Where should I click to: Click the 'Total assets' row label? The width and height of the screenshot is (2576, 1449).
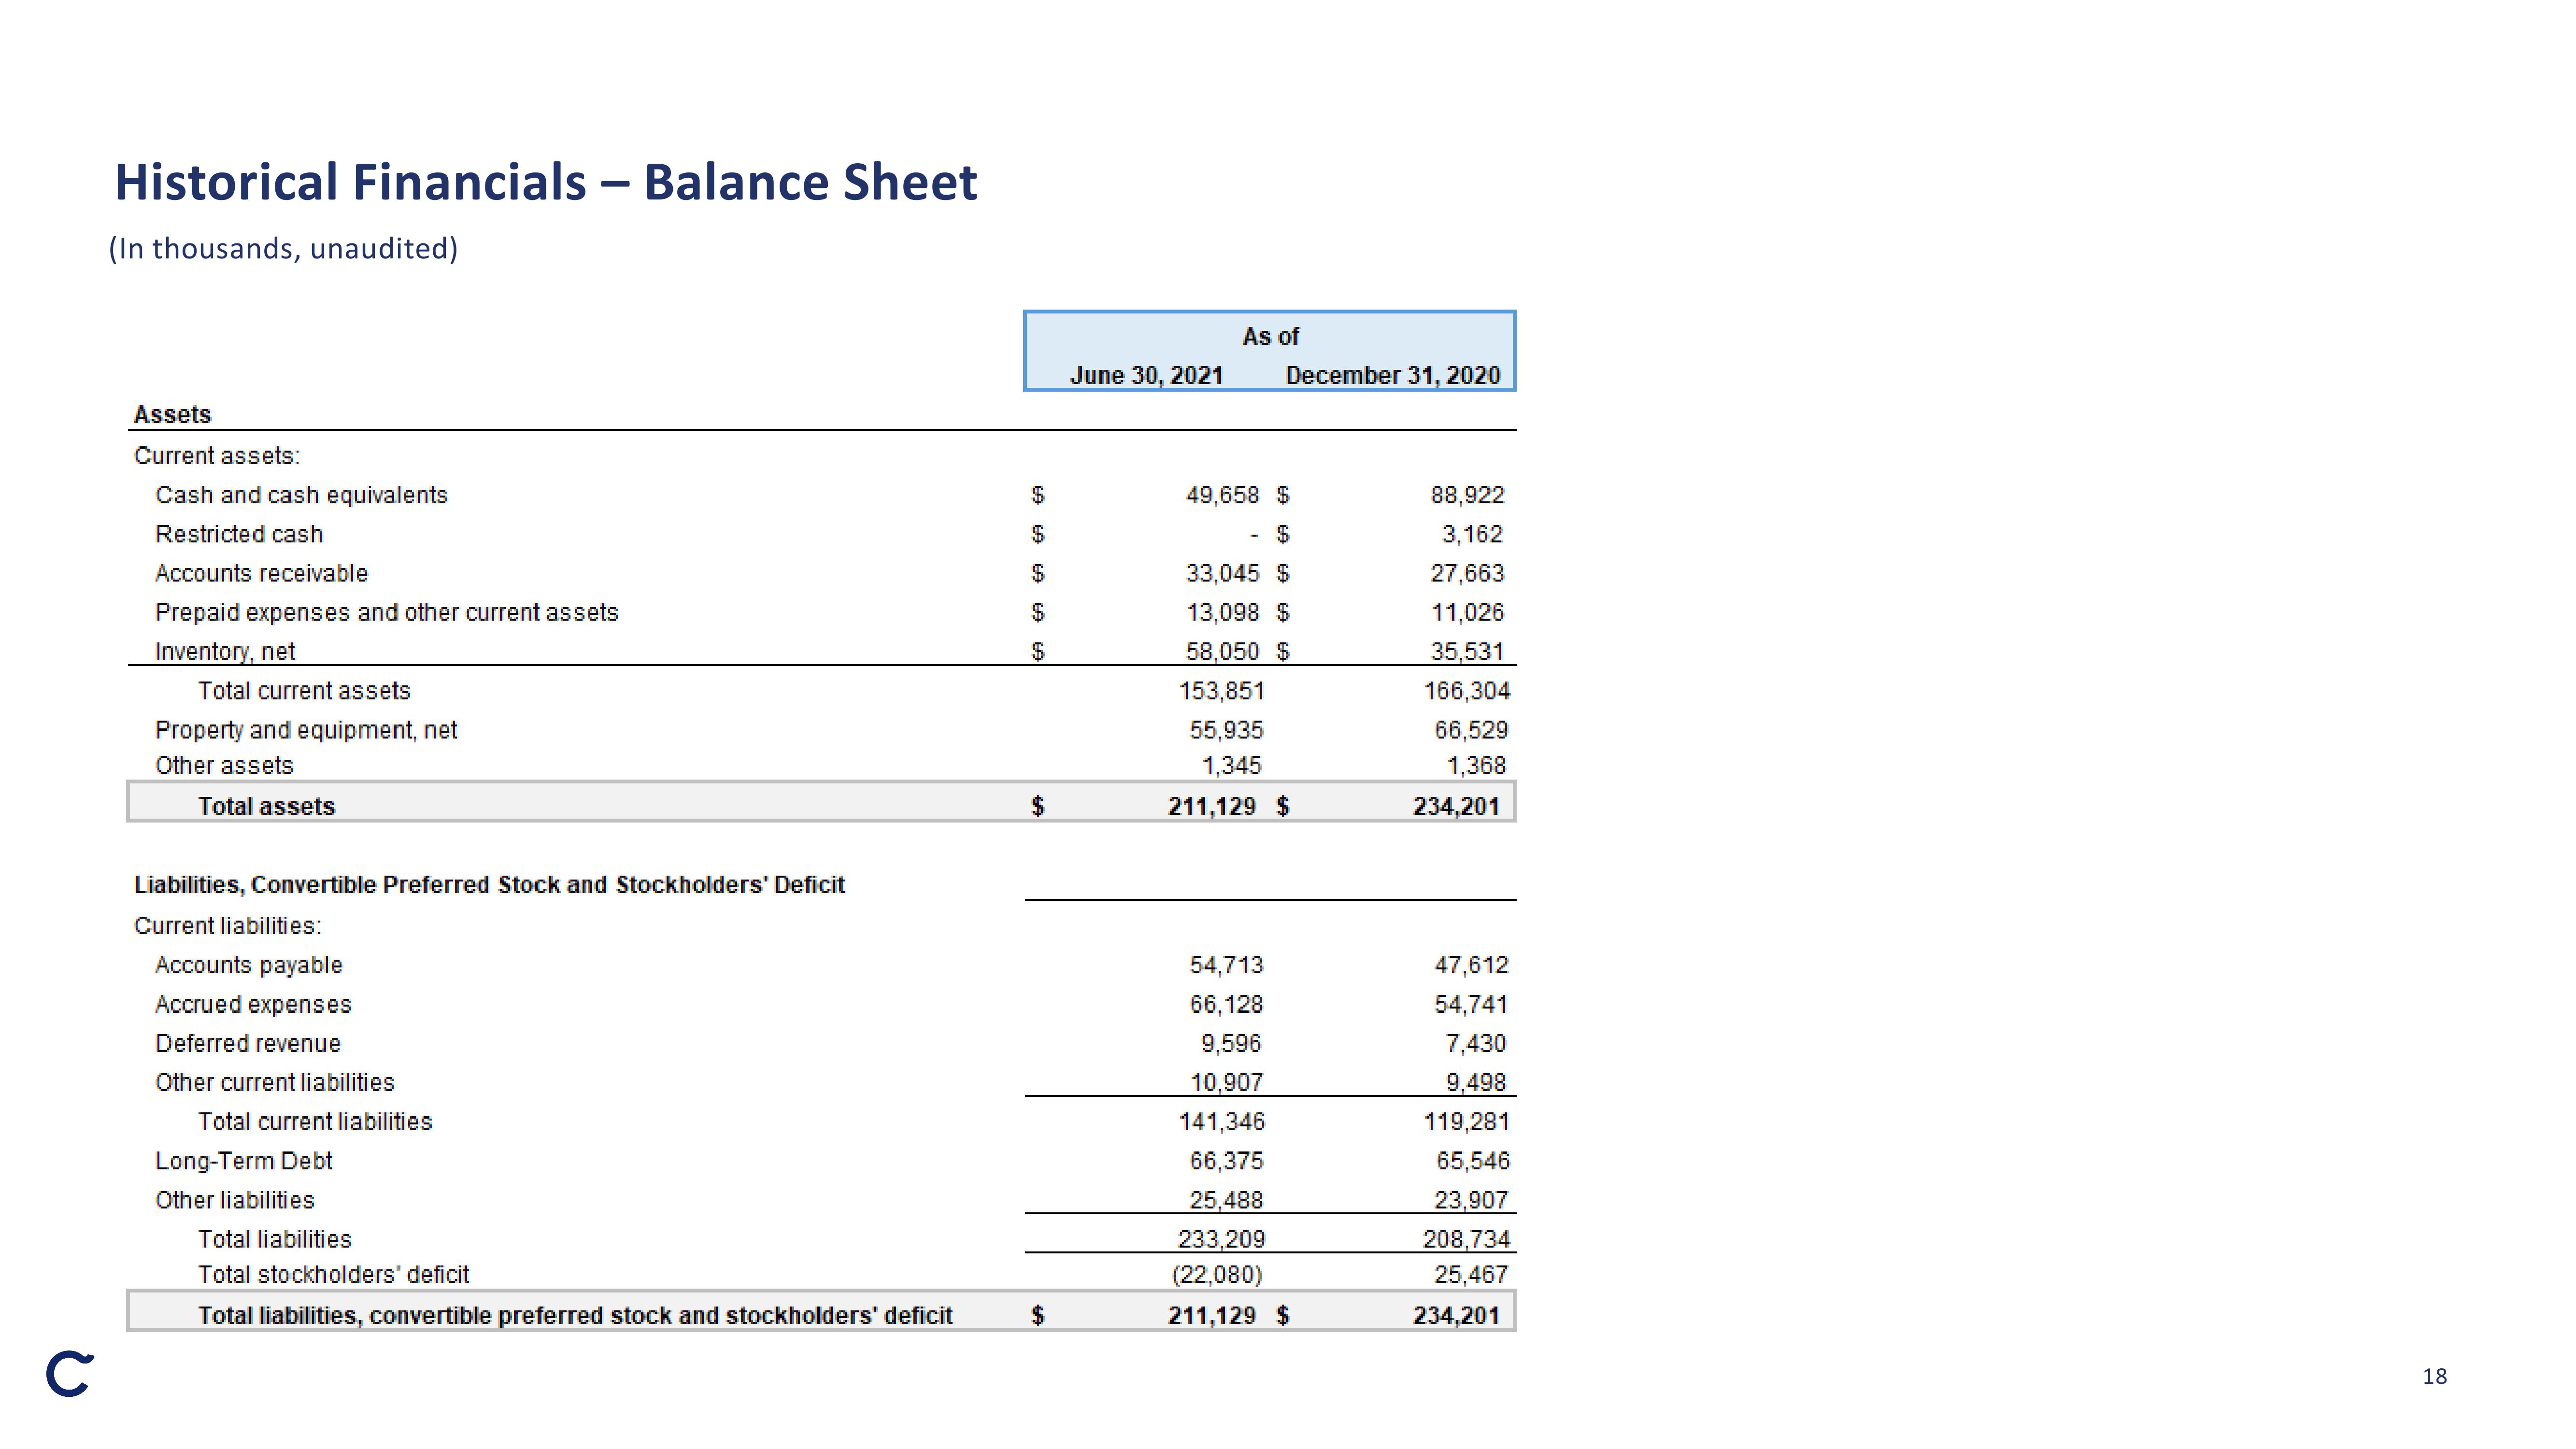(x=266, y=806)
